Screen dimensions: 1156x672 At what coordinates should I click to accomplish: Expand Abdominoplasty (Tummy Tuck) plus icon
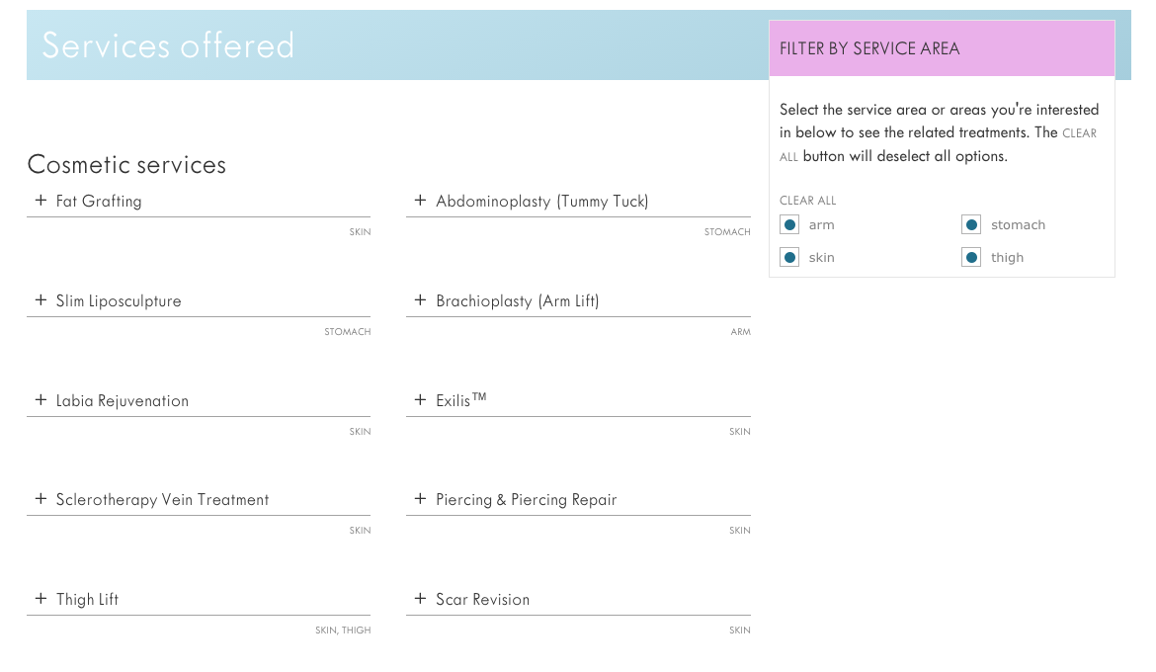[420, 200]
